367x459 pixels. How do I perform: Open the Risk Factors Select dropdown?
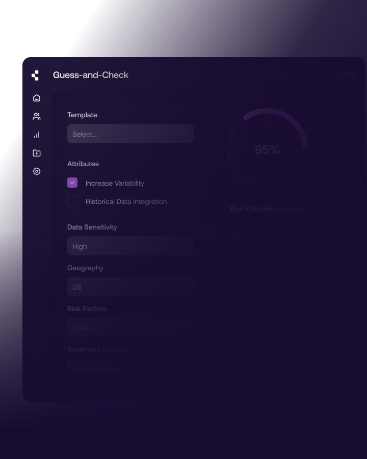(130, 328)
